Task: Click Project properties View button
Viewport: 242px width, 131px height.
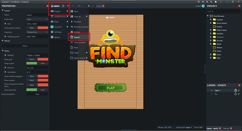Action: pyautogui.click(x=37, y=94)
